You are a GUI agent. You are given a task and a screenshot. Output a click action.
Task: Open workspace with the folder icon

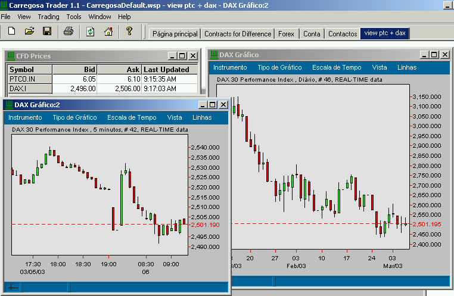point(29,31)
